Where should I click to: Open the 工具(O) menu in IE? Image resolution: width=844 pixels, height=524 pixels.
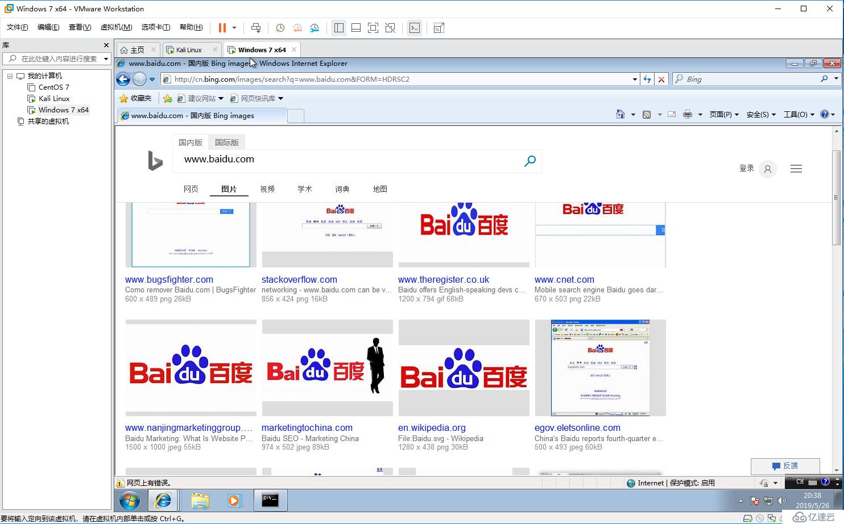coord(799,114)
